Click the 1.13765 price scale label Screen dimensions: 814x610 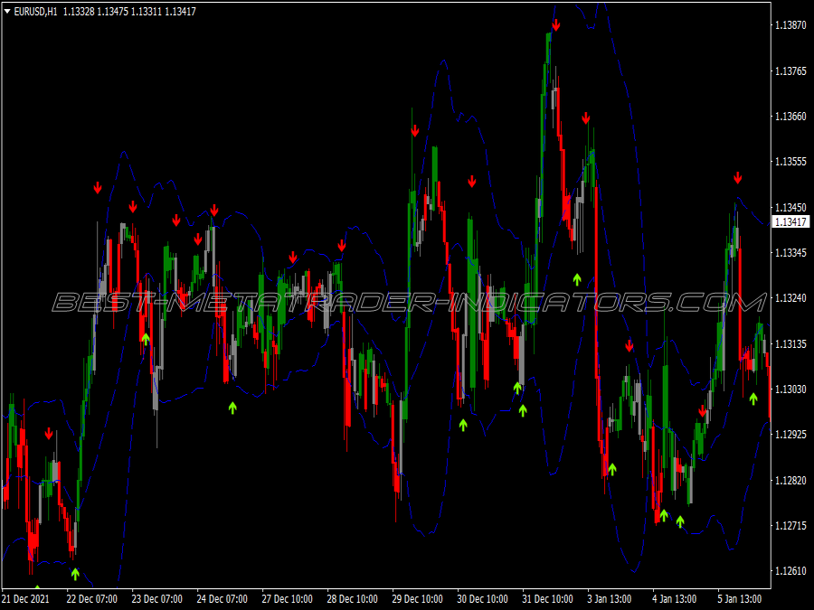click(x=790, y=71)
